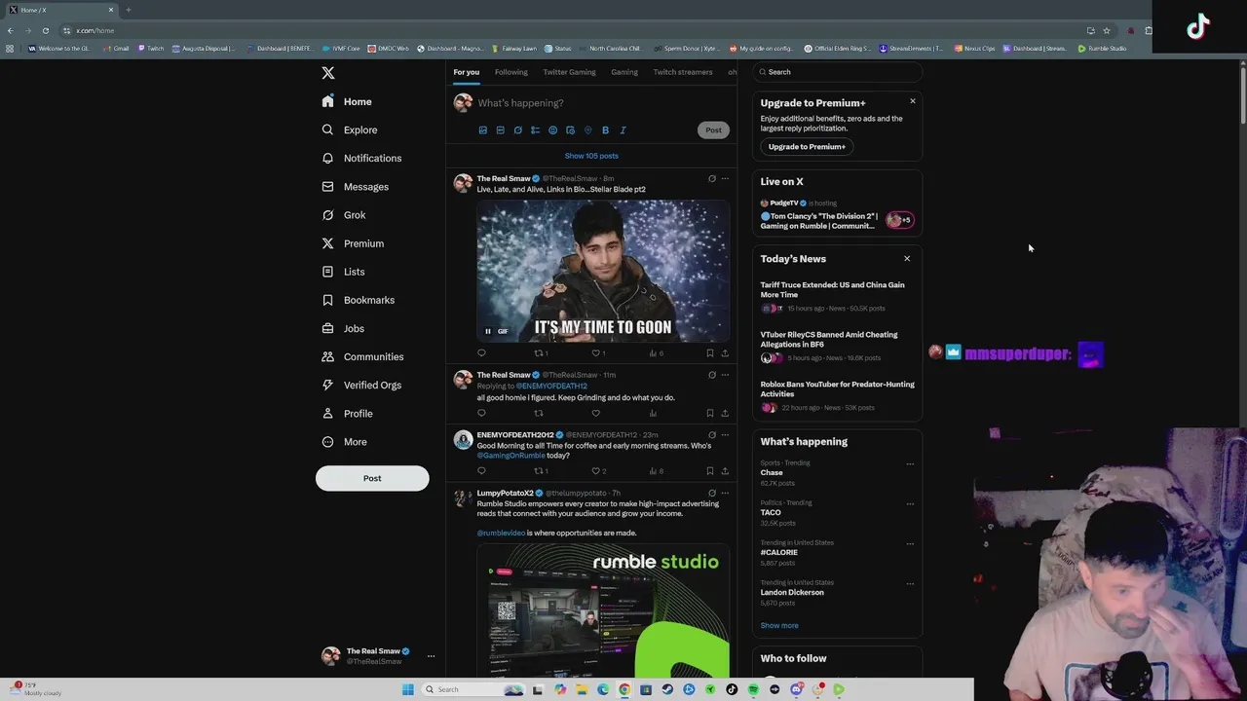Switch to the Gaming tab
This screenshot has width=1247, height=701.
coord(624,72)
